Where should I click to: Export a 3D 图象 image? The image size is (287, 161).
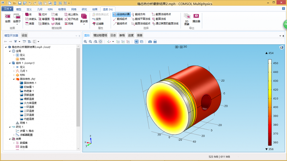pos(187,19)
